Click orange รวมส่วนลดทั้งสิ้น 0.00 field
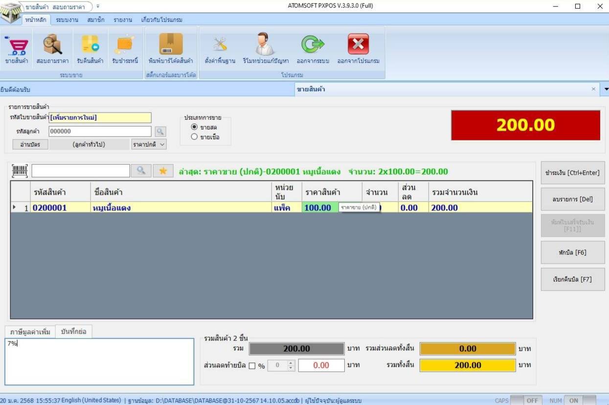 (x=468, y=349)
